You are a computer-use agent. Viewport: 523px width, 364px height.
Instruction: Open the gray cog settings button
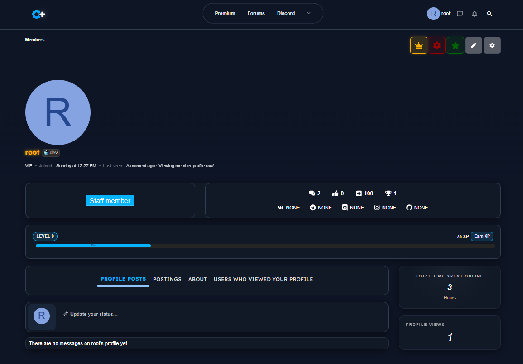pyautogui.click(x=492, y=45)
